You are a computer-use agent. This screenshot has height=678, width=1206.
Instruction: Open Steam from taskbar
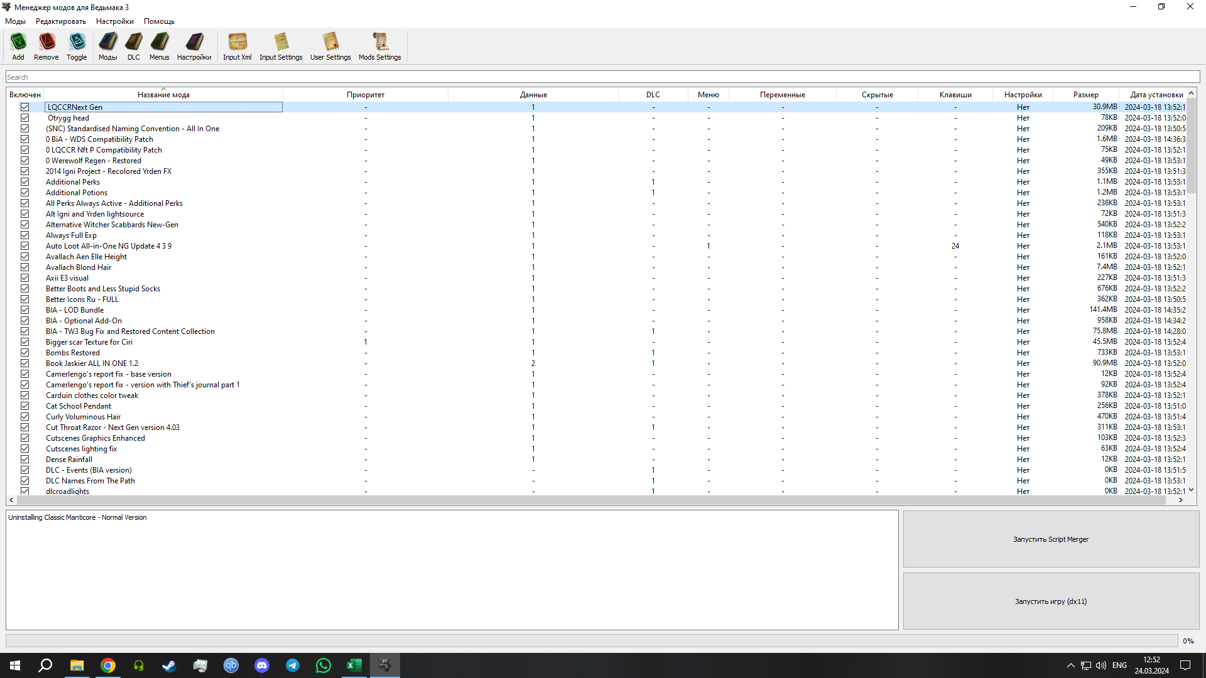pyautogui.click(x=169, y=665)
